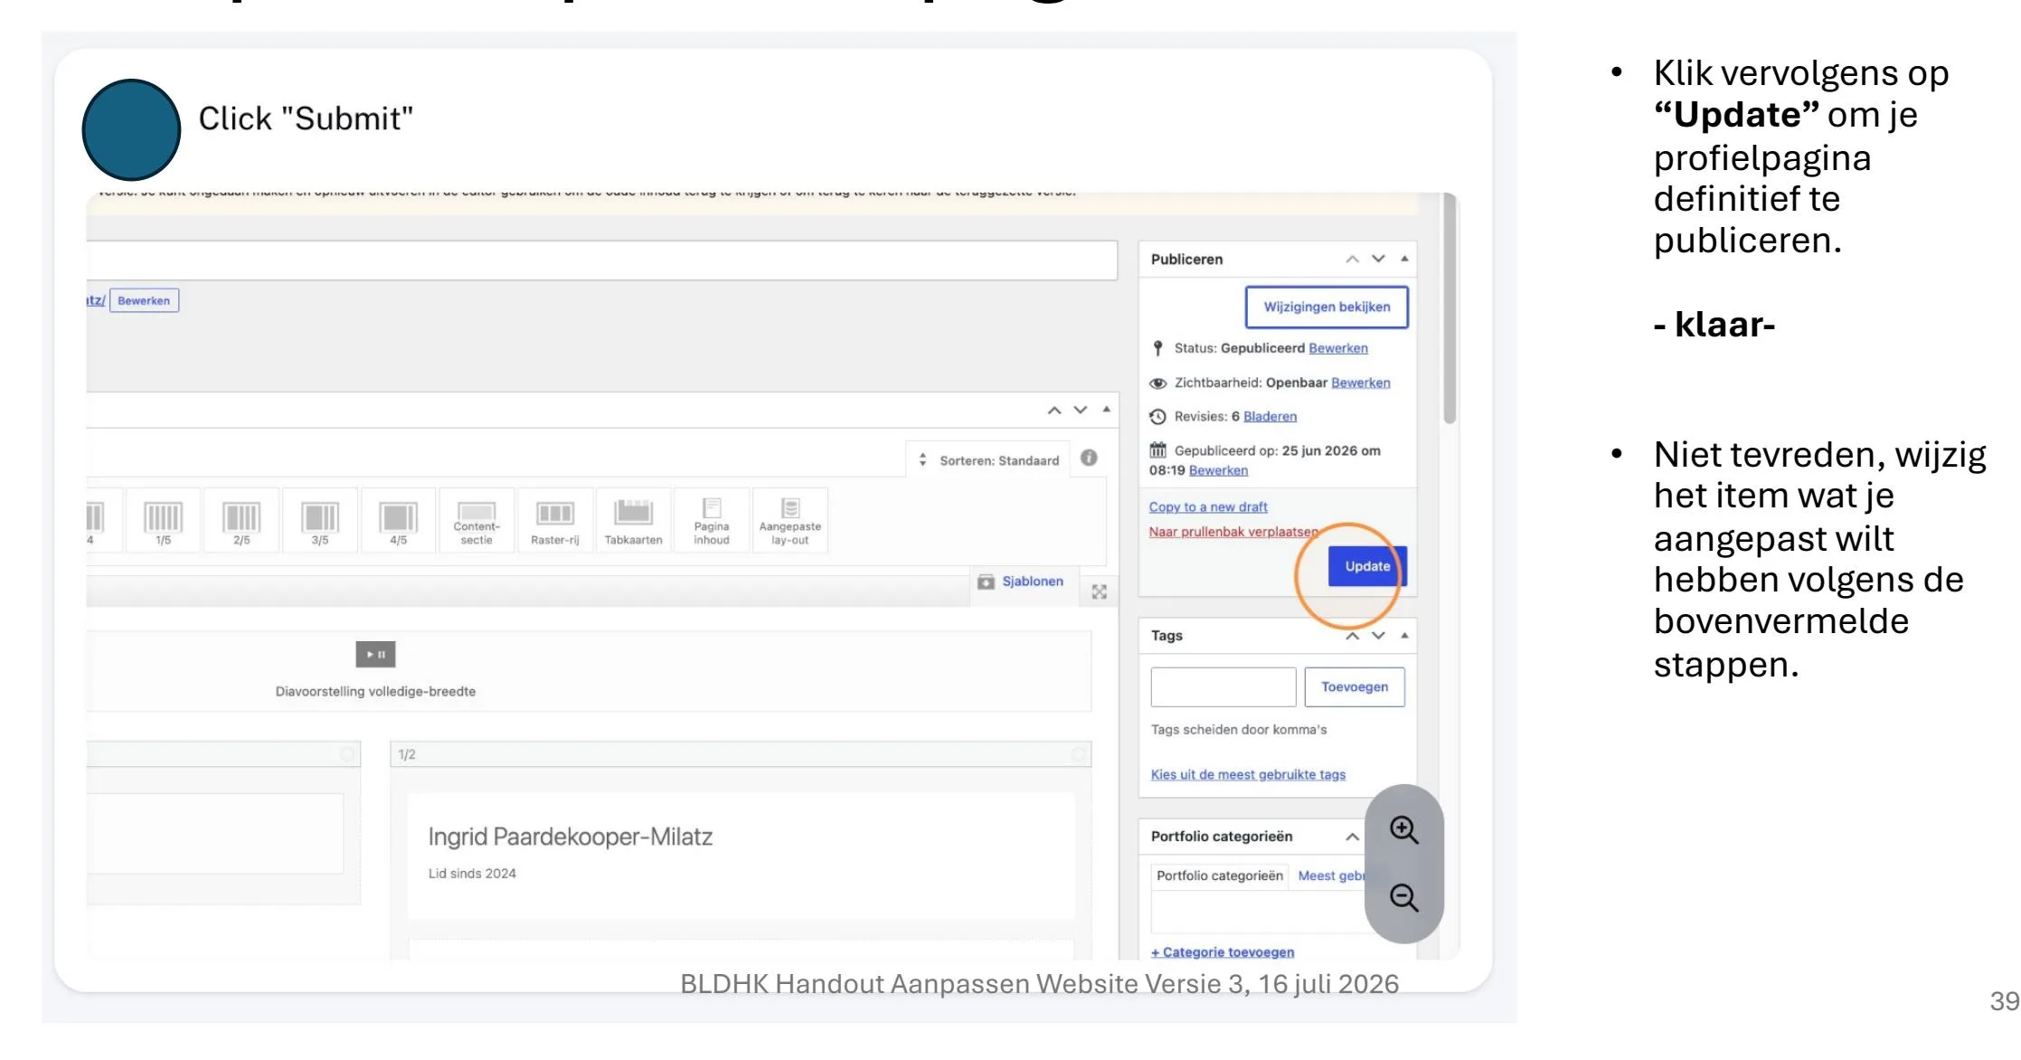This screenshot has height=1060, width=2021.
Task: Click Bewerken link next to Status
Action: coord(1337,348)
